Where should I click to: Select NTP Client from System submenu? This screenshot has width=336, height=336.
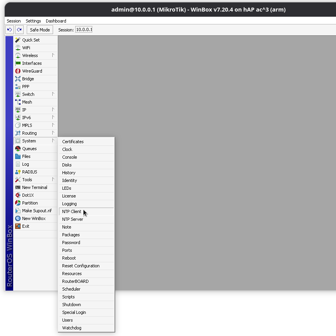coord(72,211)
